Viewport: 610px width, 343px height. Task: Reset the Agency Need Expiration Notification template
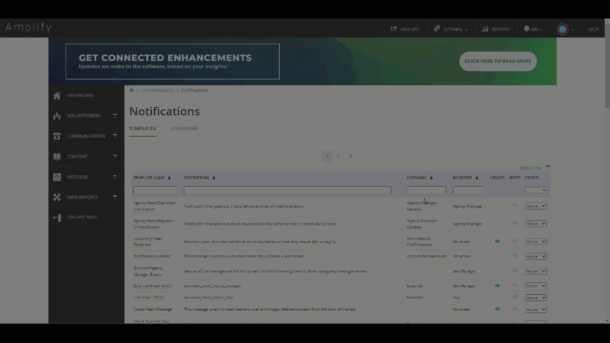(x=515, y=206)
